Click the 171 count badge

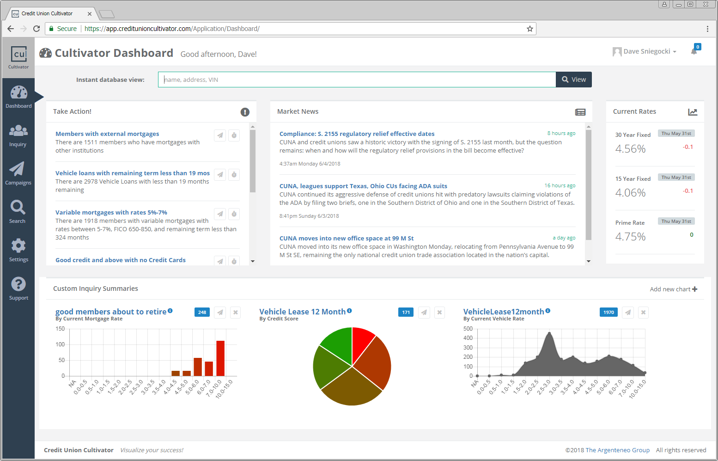click(x=406, y=313)
